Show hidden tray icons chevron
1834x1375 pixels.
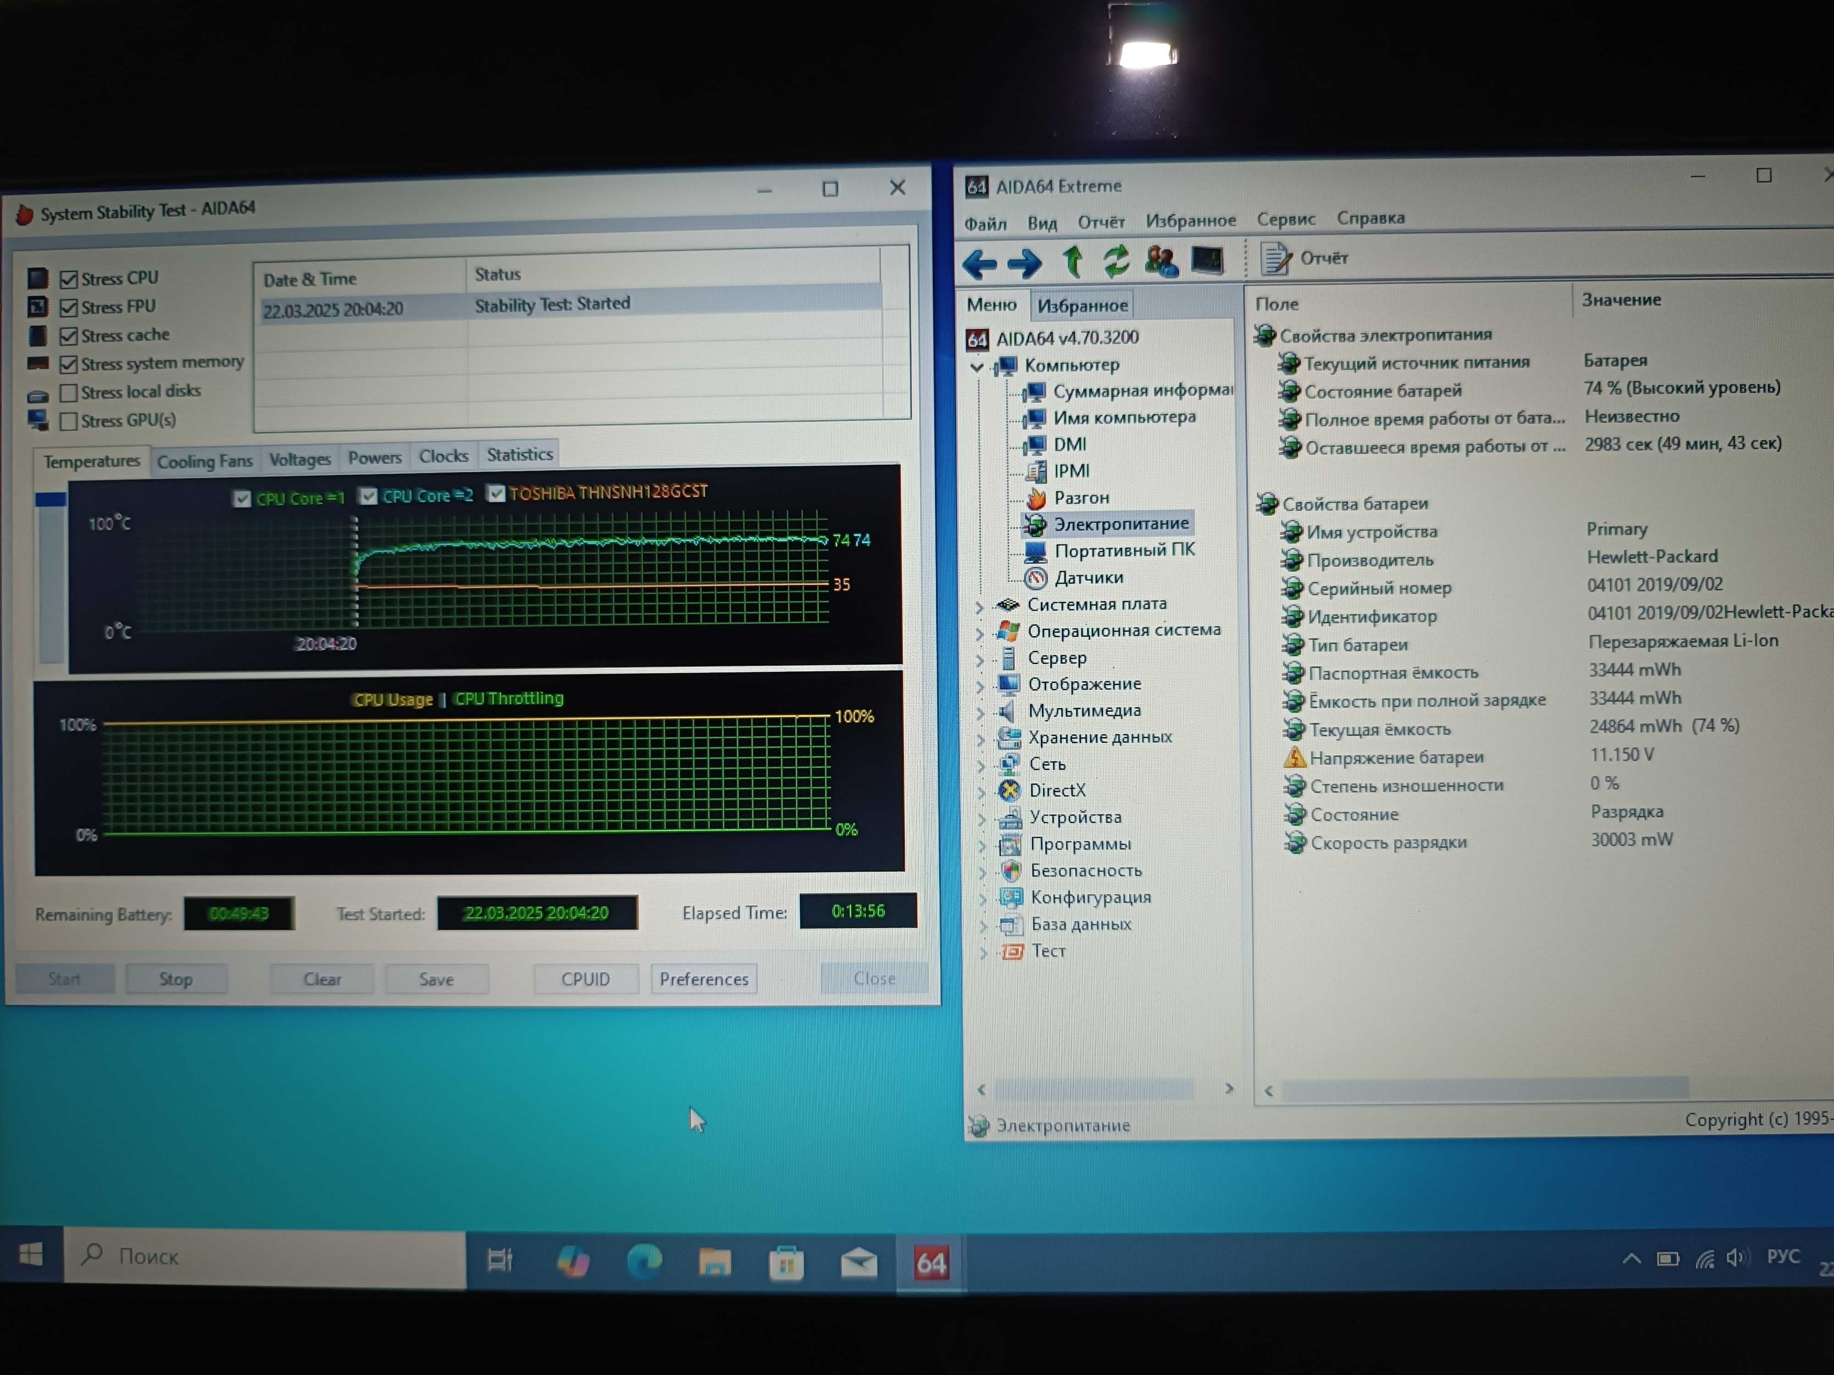pyautogui.click(x=1631, y=1259)
